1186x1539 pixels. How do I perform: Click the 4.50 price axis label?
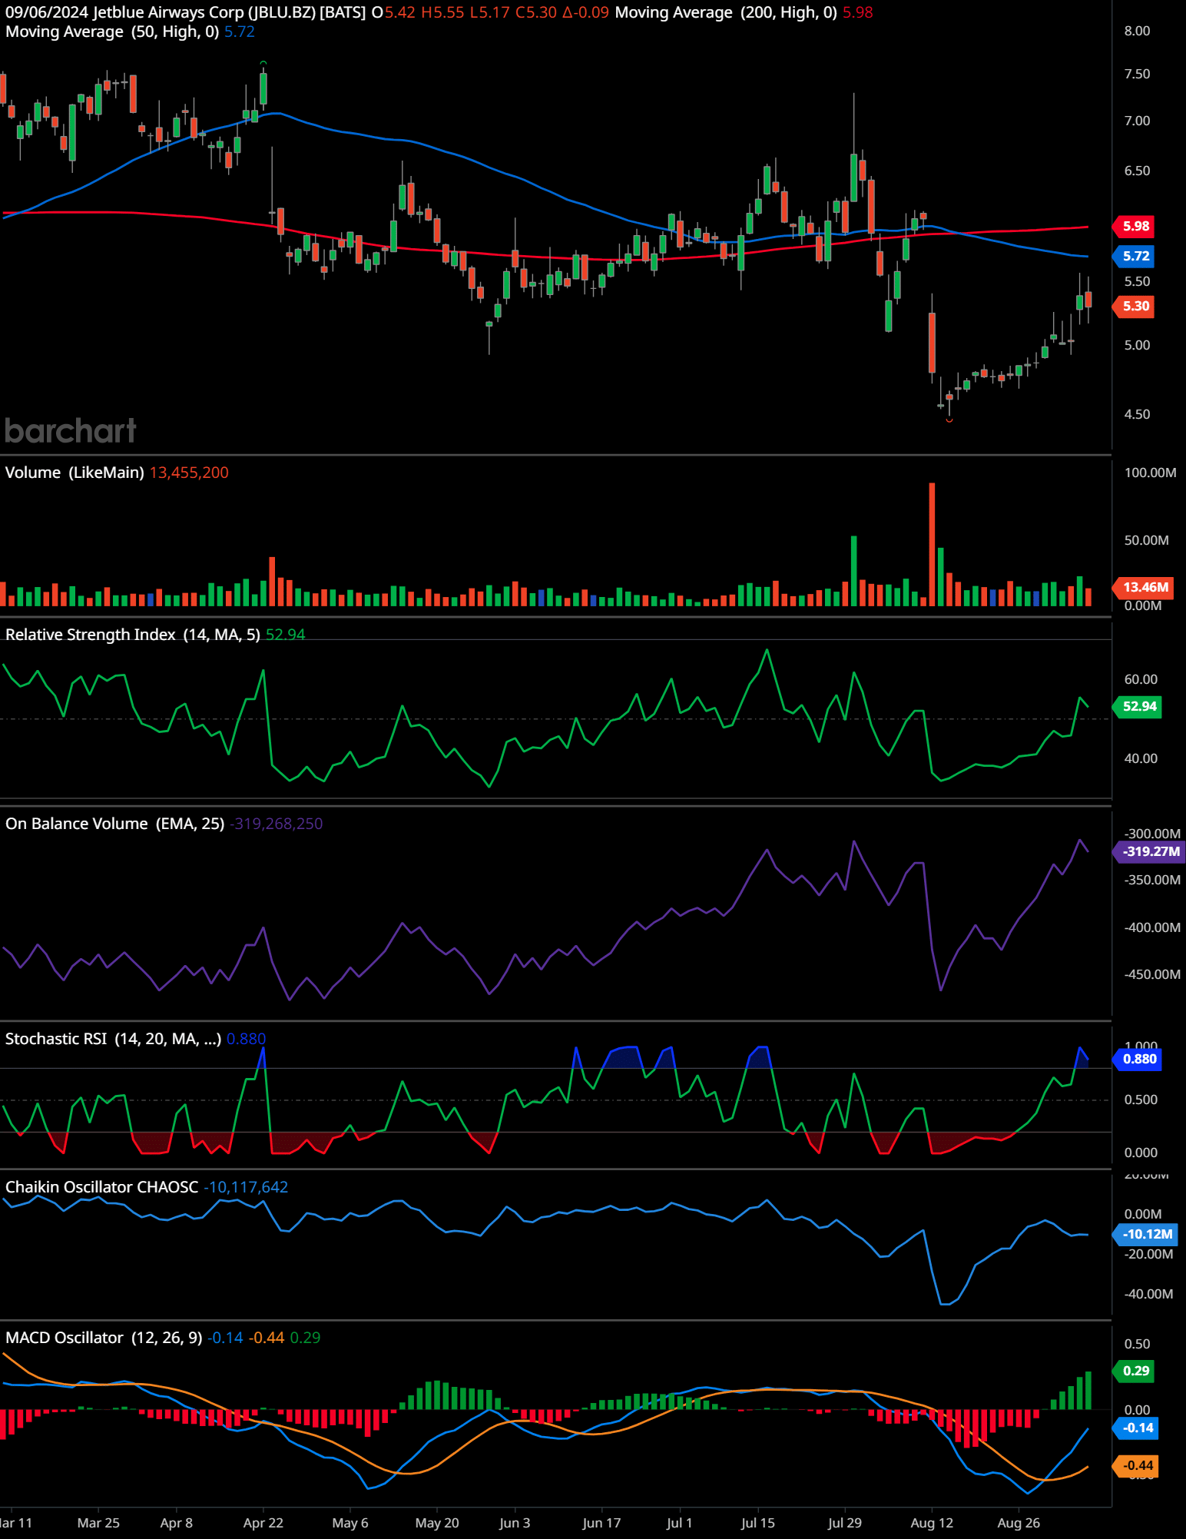click(1137, 414)
